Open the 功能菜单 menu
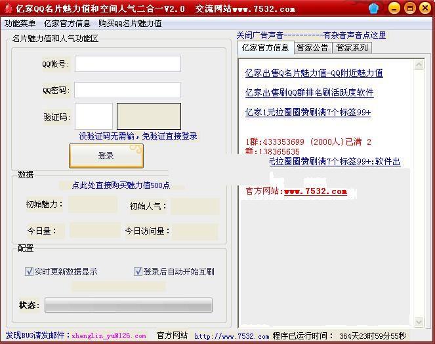This screenshot has width=435, height=344. coord(20,24)
